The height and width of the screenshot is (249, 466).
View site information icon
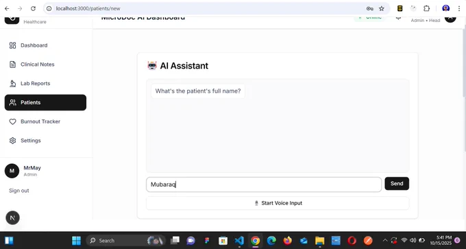click(x=49, y=9)
